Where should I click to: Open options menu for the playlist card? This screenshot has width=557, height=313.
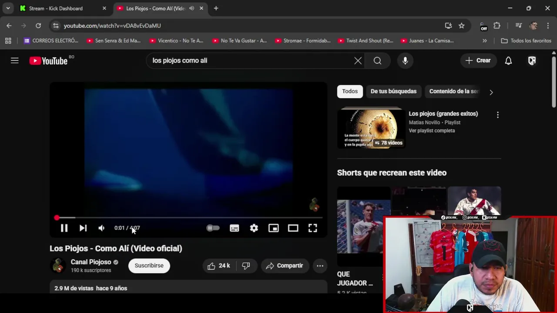[498, 115]
